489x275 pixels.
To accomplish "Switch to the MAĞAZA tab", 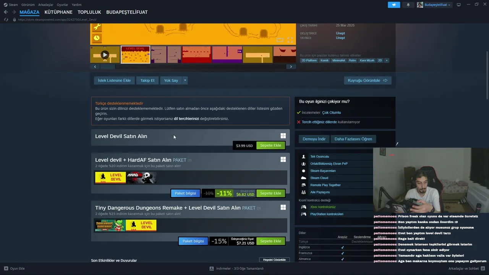I will point(29,12).
